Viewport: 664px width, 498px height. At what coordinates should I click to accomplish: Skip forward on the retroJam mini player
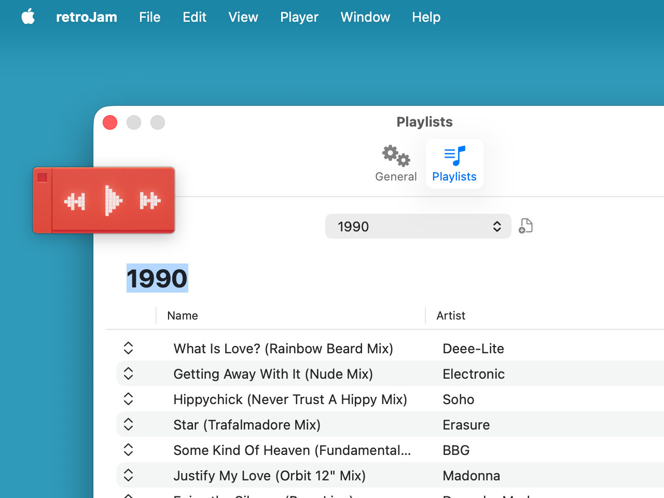tap(149, 201)
